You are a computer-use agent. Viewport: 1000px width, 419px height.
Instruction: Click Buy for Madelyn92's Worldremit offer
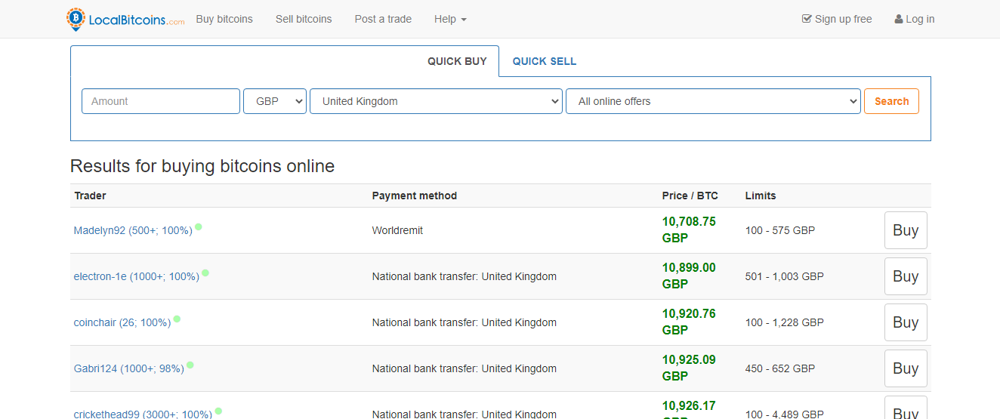[906, 230]
